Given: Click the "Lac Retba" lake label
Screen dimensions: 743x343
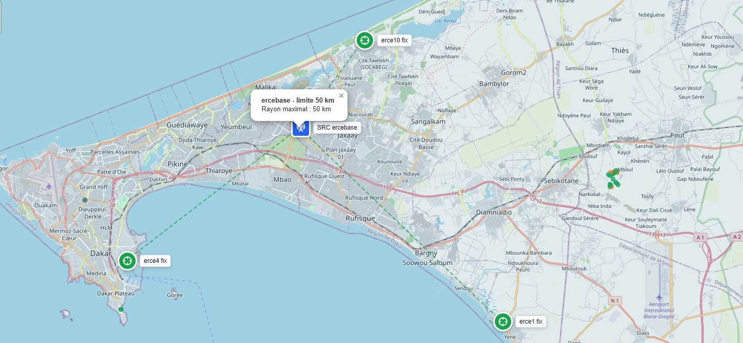Looking at the screenshot, I should tap(445, 21).
